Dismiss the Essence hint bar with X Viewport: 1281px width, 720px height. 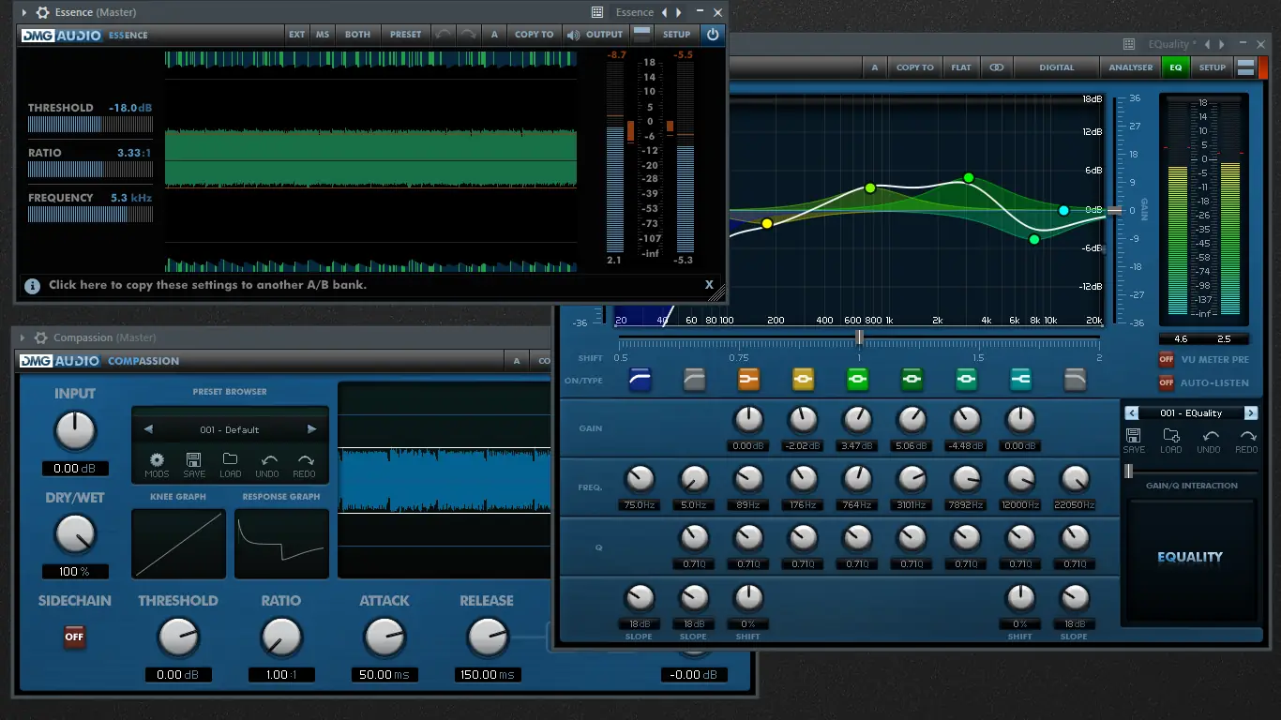(709, 285)
